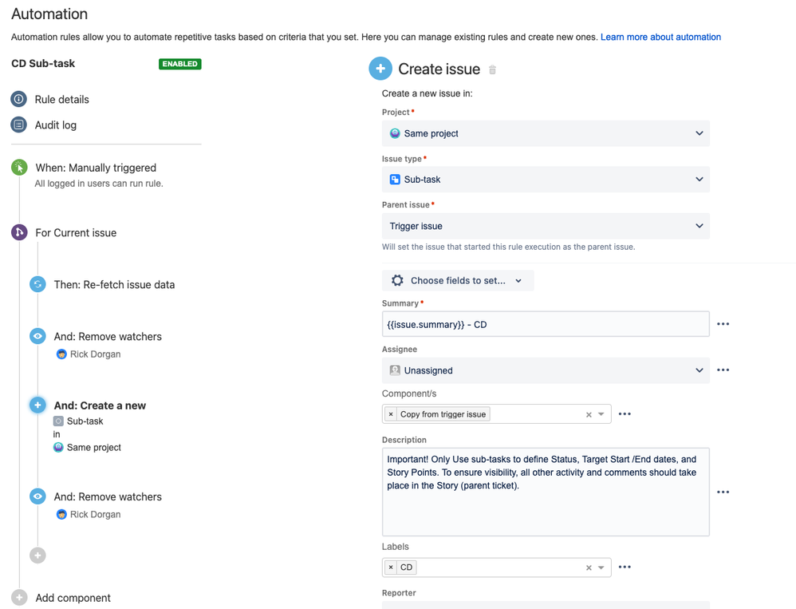Open the Project dropdown showing Same project

546,133
